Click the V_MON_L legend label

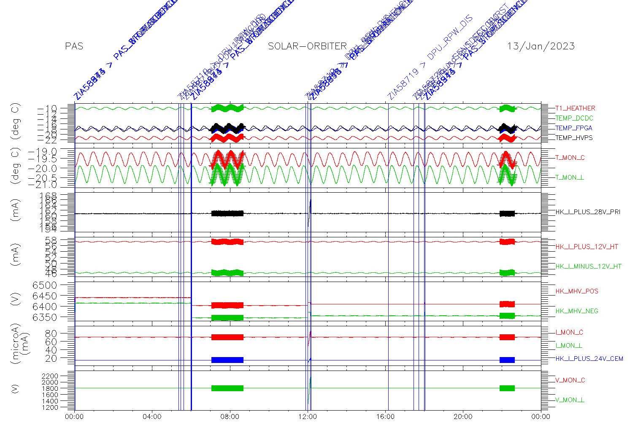pyautogui.click(x=570, y=400)
